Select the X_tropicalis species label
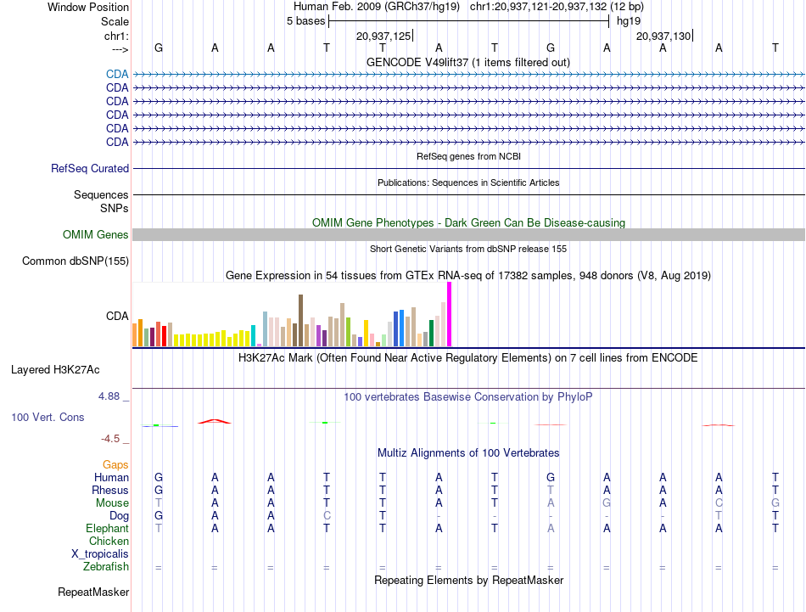The image size is (806, 612). [x=100, y=554]
